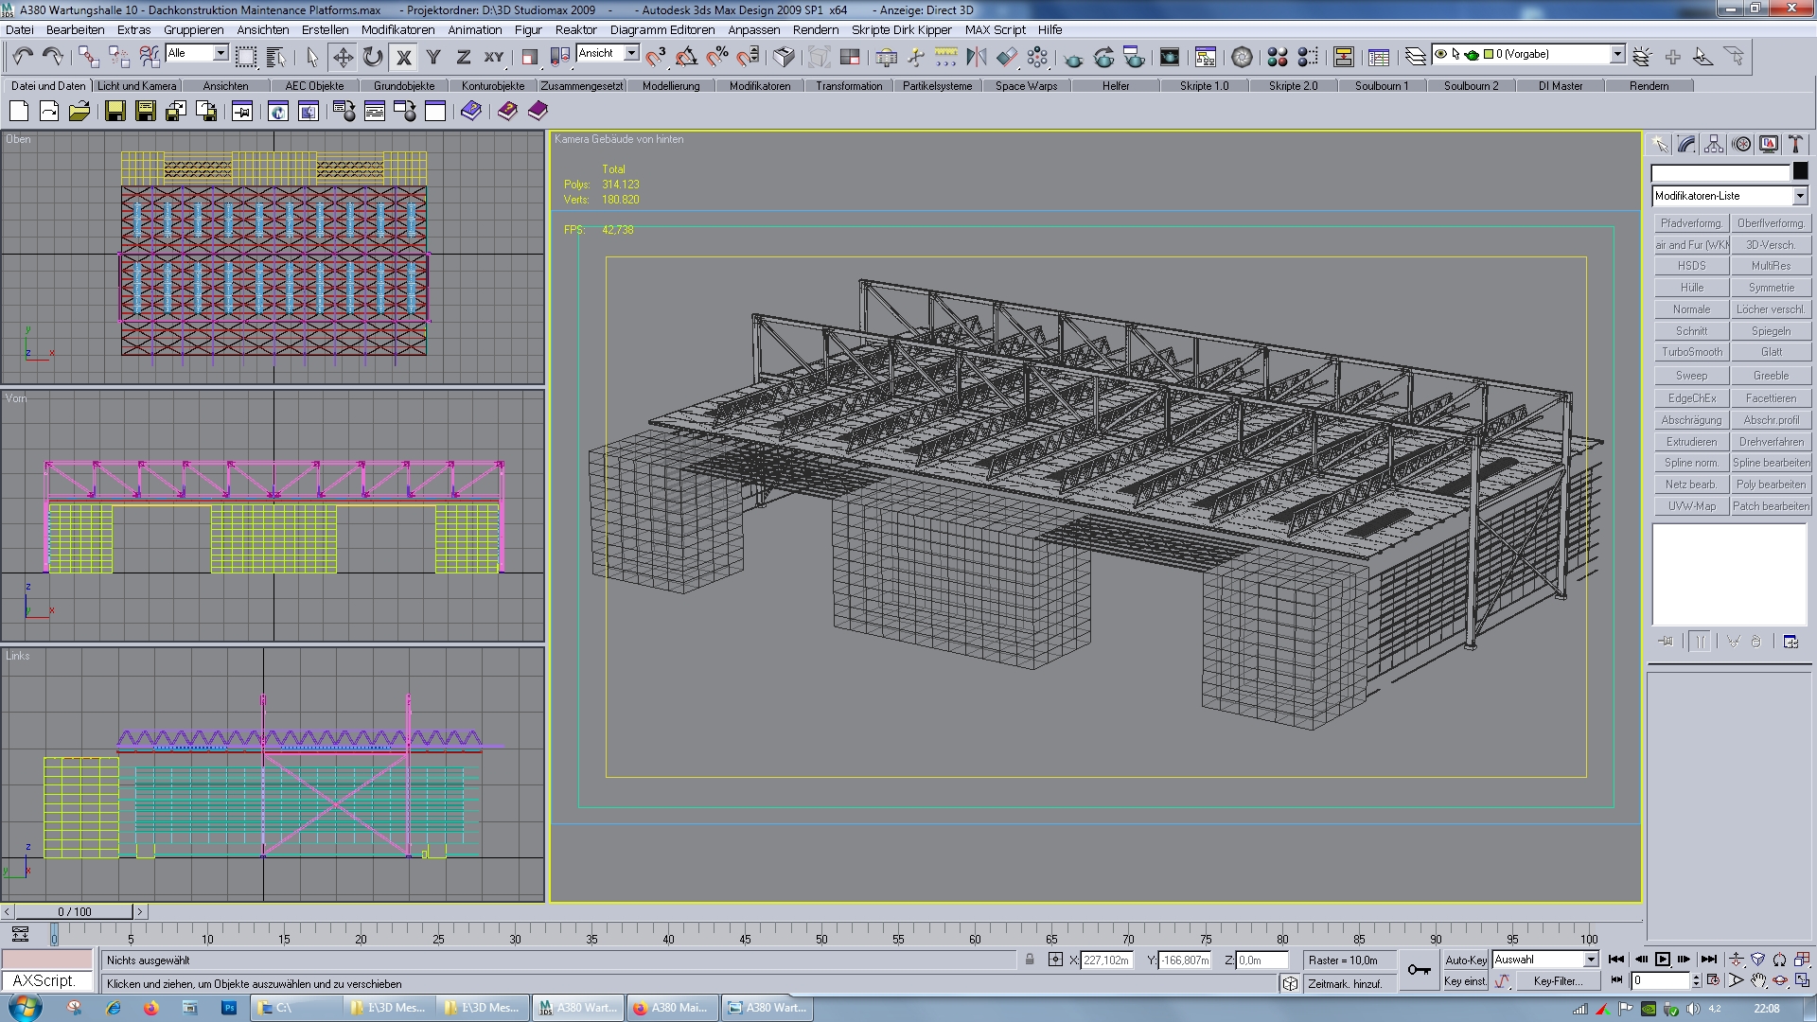Open the Rendern menu
The width and height of the screenshot is (1817, 1022).
click(815, 30)
